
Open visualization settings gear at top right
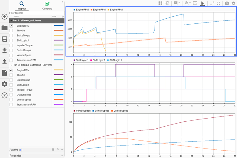click(x=233, y=3)
